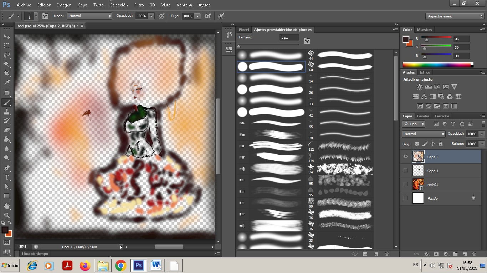Image resolution: width=487 pixels, height=273 pixels.
Task: Click the Inicio start button
Action: [x=10, y=265]
